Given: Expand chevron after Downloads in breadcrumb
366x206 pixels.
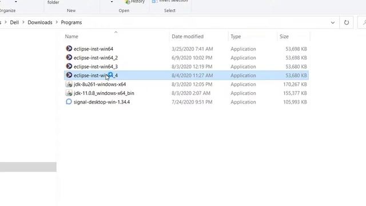Looking at the screenshot, I should (x=57, y=22).
